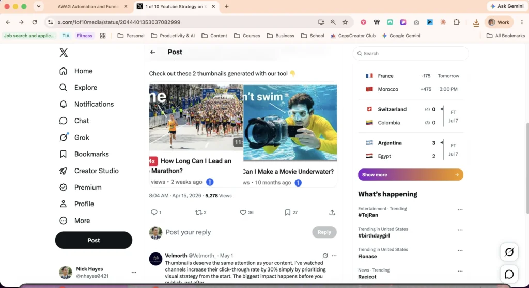
Task: Click the X logo in sidebar
Action: pyautogui.click(x=64, y=53)
